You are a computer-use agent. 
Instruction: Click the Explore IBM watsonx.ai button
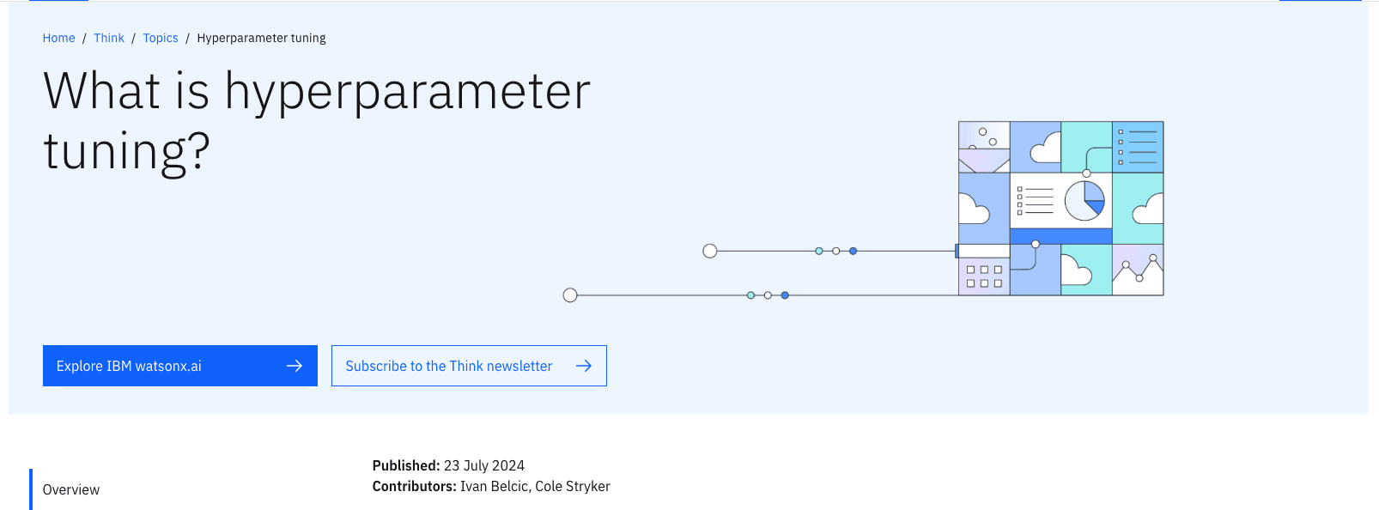180,366
